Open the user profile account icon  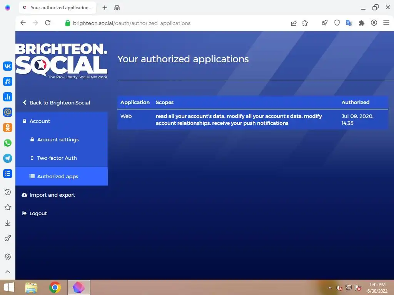pos(374,23)
